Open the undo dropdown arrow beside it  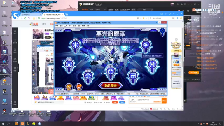point(31,18)
